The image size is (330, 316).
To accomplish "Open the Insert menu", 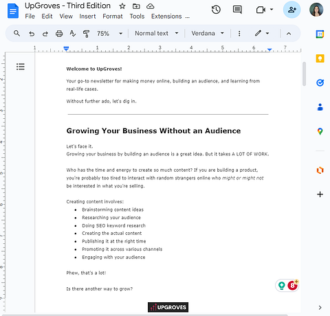I will click(87, 16).
